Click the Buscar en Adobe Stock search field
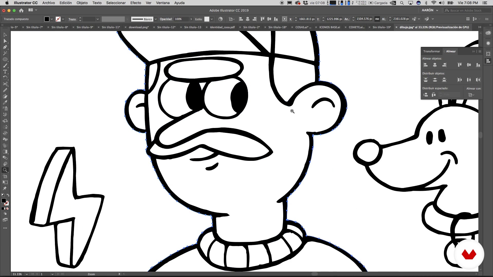This screenshot has width=493, height=277. (x=467, y=11)
